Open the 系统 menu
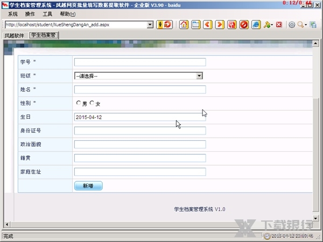The width and height of the screenshot is (323, 242). coord(13,14)
